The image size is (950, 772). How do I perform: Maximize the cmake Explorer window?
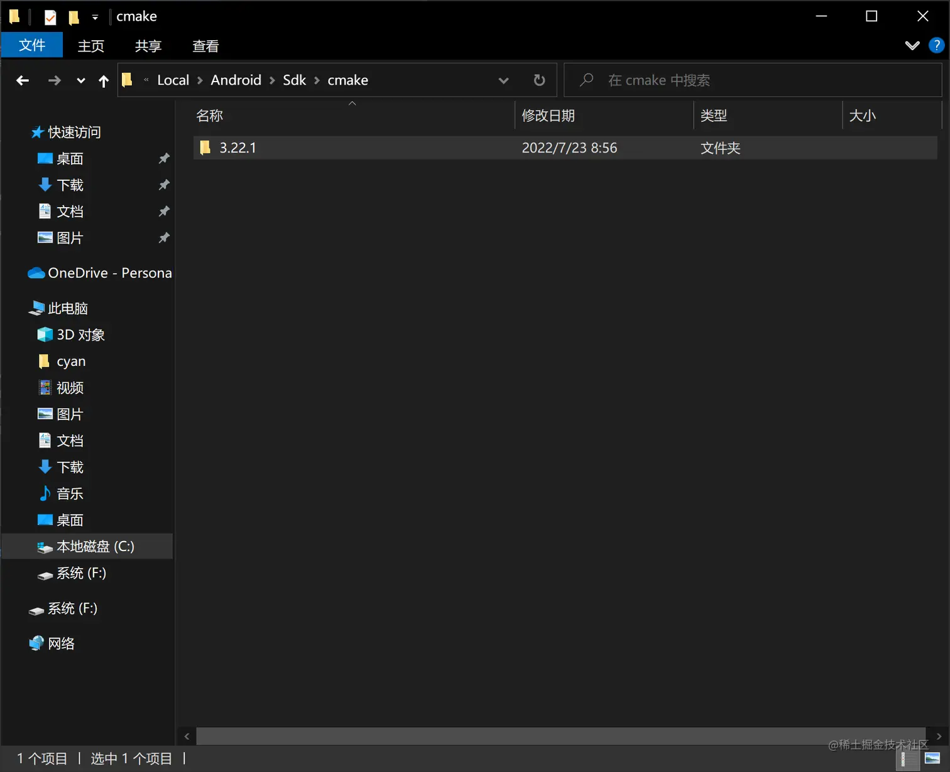click(871, 16)
